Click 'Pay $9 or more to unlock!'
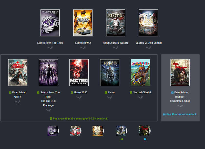The width and height of the screenshot is (205, 149). point(182,114)
